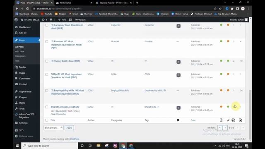Open Comments in sidebar
Viewport: 265px width, 149px height.
pos(25,78)
